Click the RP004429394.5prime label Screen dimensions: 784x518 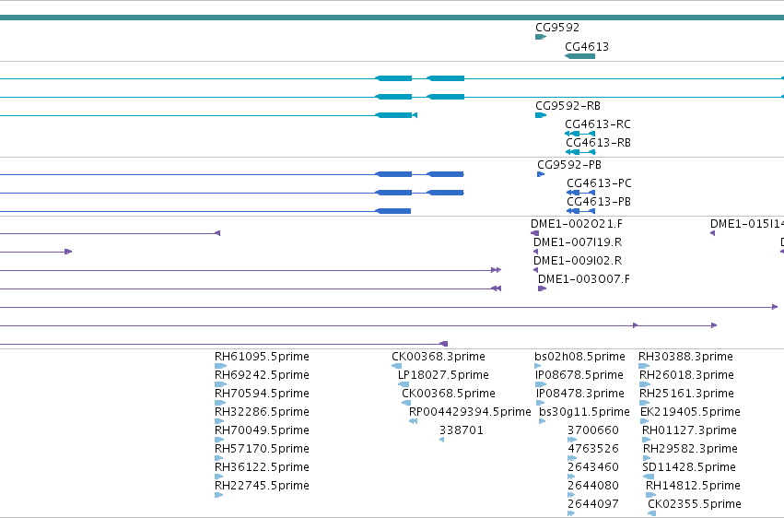[470, 413]
